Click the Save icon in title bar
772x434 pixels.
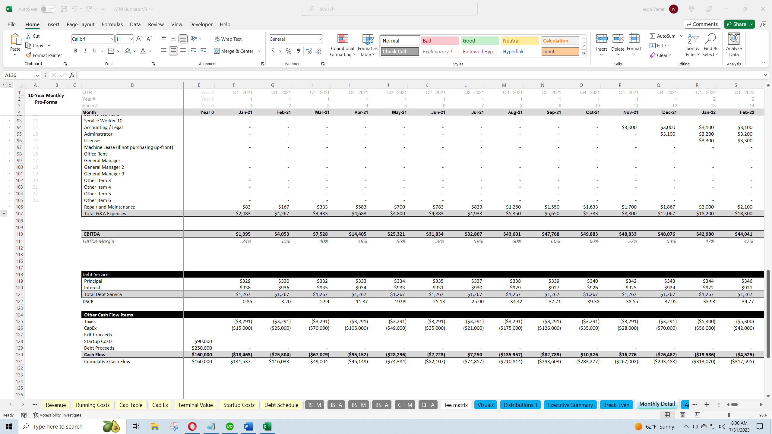tap(64, 9)
